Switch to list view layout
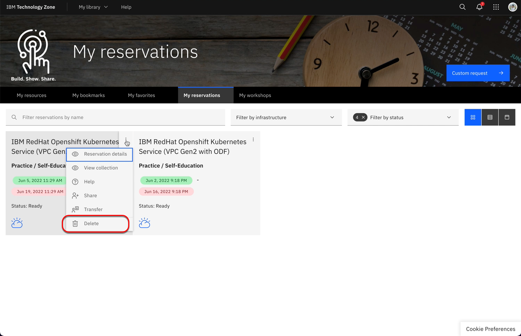Screen dimensions: 521x336 coord(490,117)
